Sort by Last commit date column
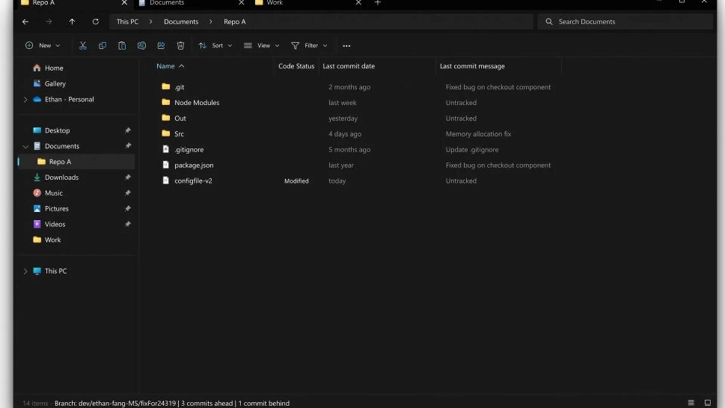The height and width of the screenshot is (408, 725). (x=349, y=66)
